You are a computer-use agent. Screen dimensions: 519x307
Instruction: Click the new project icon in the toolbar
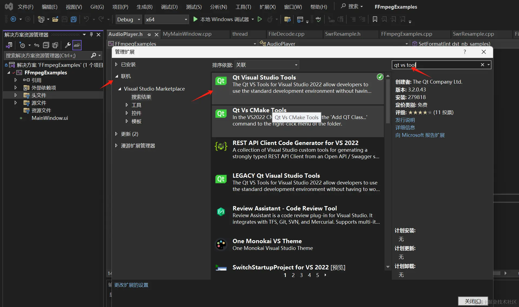point(41,19)
